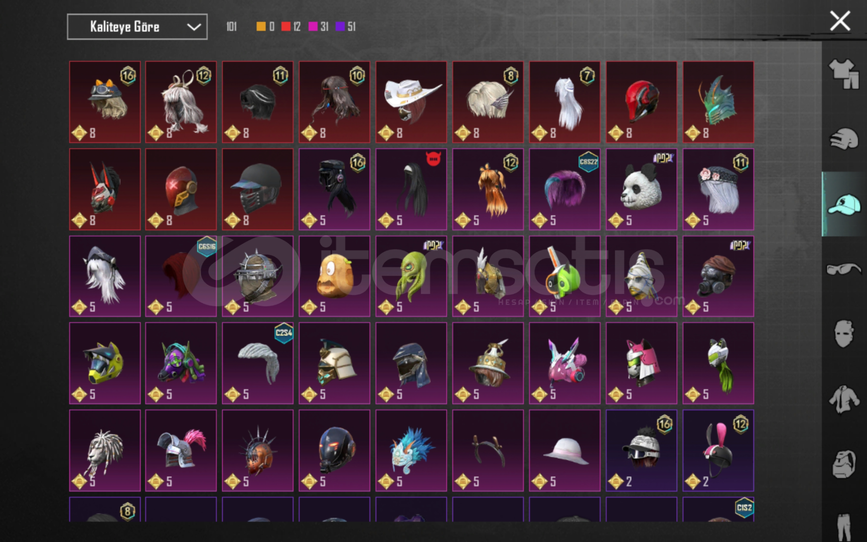Filter by the orange rarity swatch

(x=261, y=27)
